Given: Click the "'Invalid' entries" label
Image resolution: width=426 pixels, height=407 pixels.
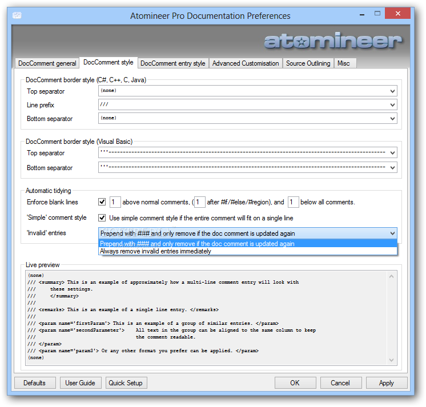Looking at the screenshot, I should [46, 233].
